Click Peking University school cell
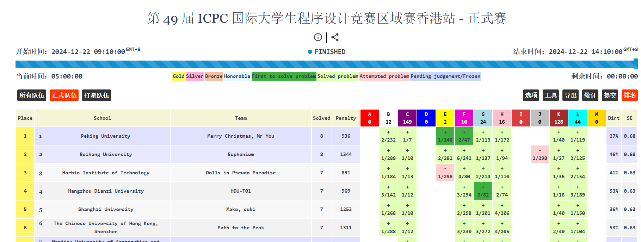The image size is (641, 242). [x=102, y=136]
